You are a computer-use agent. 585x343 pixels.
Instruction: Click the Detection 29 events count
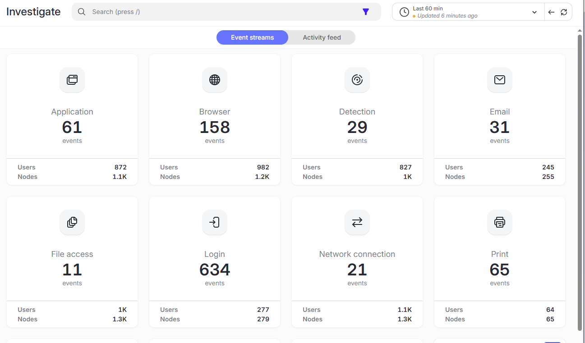pyautogui.click(x=357, y=128)
